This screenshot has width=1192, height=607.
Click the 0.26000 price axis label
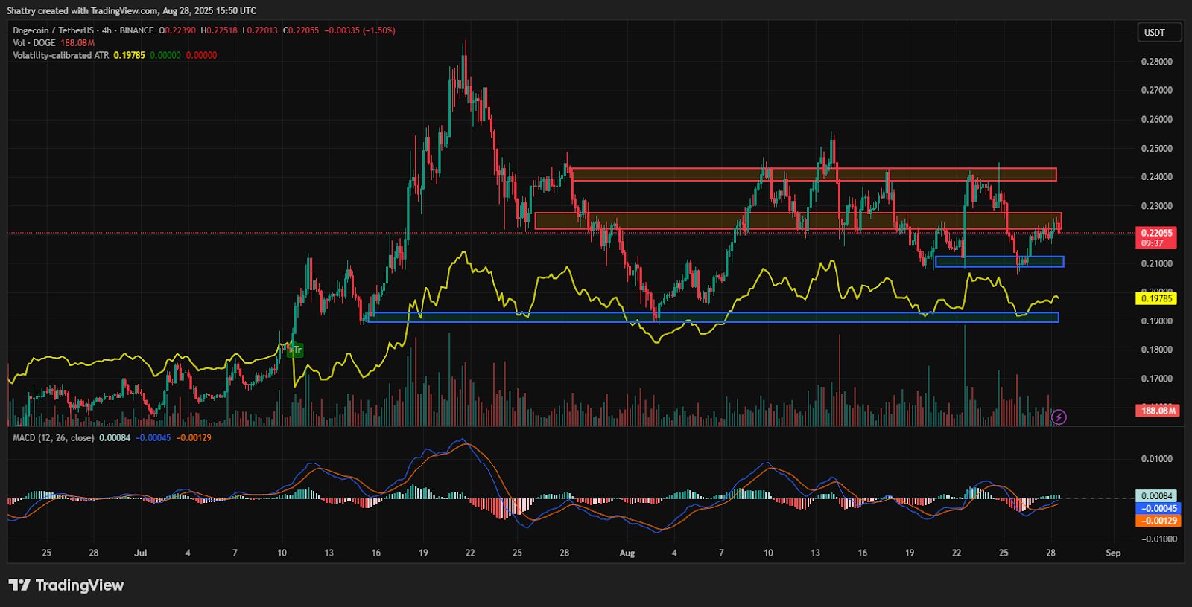coord(1157,119)
